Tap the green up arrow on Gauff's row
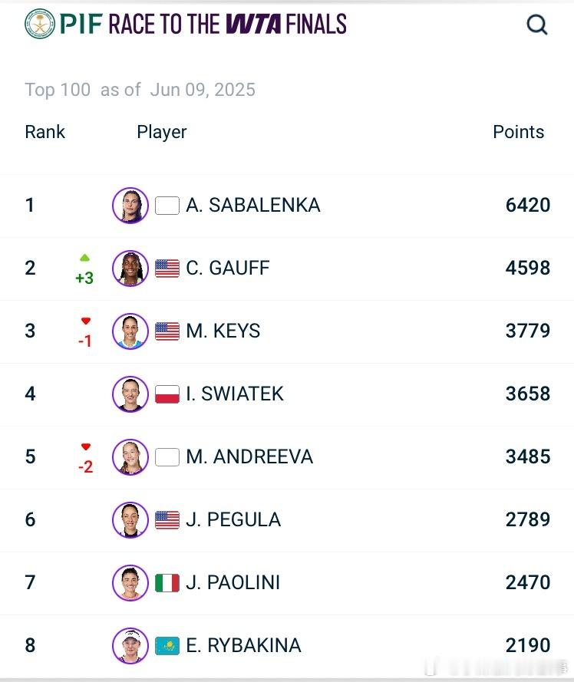 85,258
